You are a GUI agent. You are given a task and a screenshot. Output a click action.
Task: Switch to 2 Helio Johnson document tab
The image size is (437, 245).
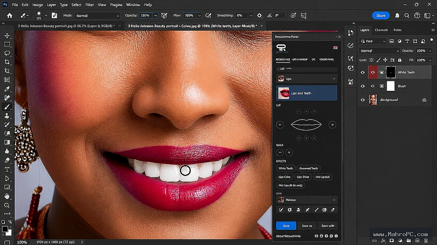click(x=66, y=26)
